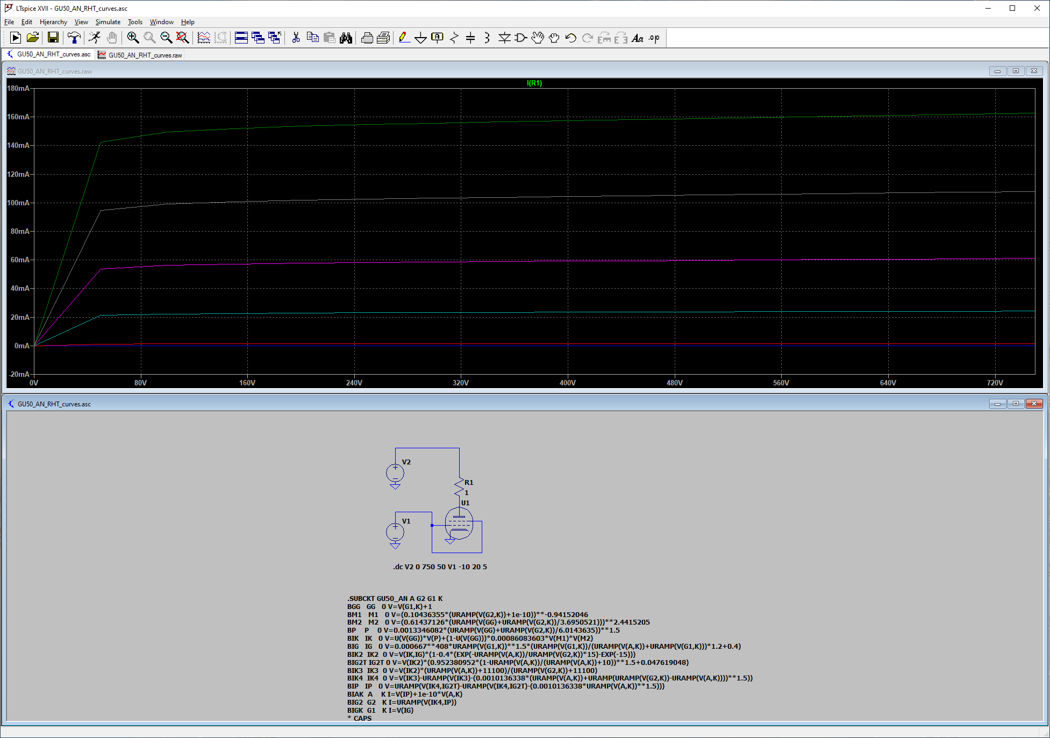Image resolution: width=1050 pixels, height=738 pixels.
Task: Open the Component gate selector
Action: [520, 38]
